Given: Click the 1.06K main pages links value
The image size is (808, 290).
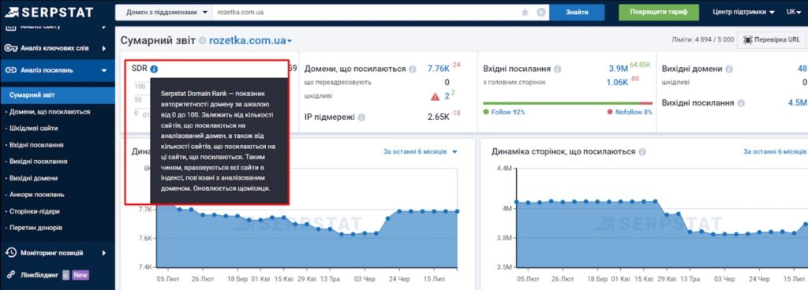Looking at the screenshot, I should 616,82.
